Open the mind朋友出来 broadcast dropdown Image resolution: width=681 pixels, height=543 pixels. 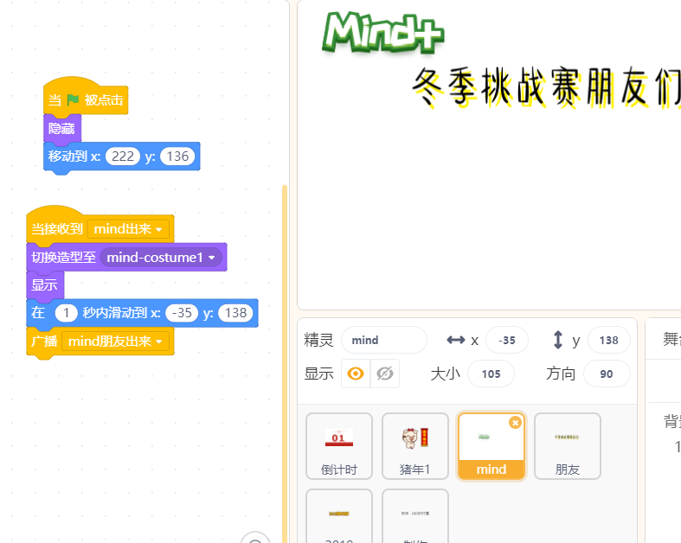coord(116,342)
